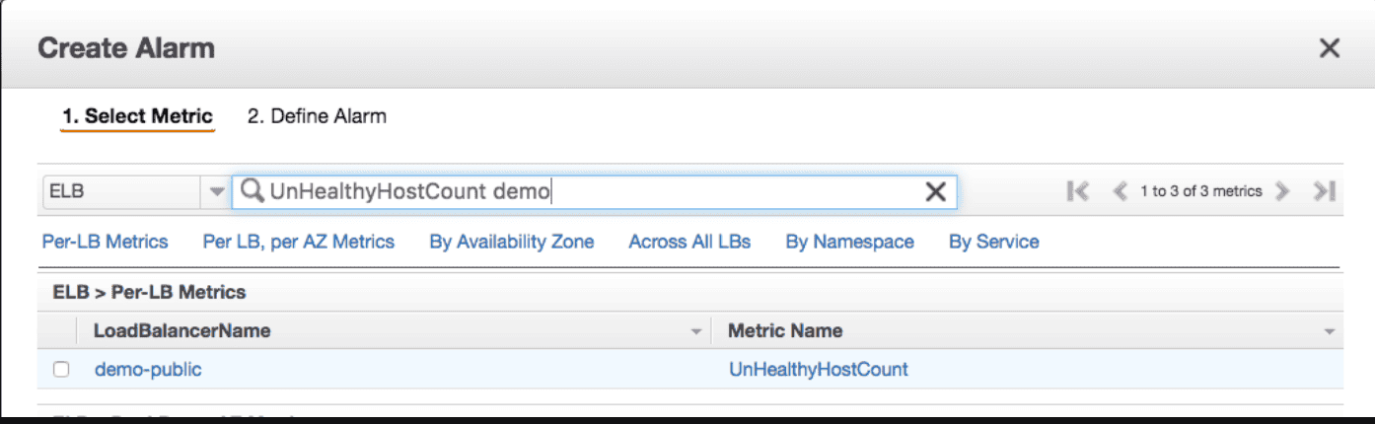Jump to first page of metrics
This screenshot has width=1375, height=424.
click(1077, 191)
